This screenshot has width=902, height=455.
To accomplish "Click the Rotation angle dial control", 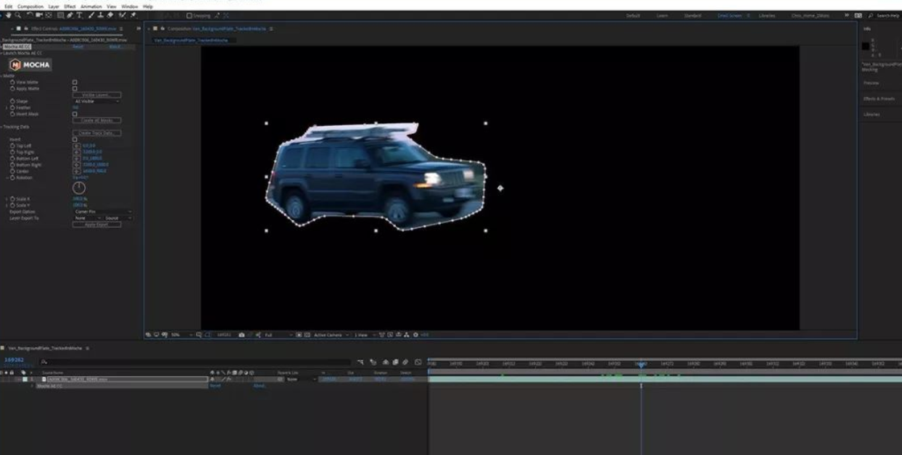I will point(79,188).
